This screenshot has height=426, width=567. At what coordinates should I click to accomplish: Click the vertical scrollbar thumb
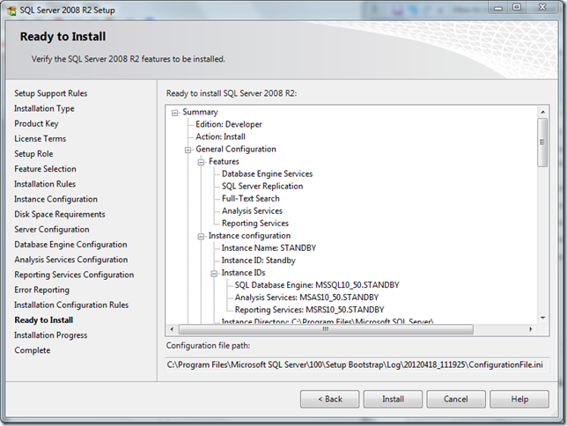point(542,143)
